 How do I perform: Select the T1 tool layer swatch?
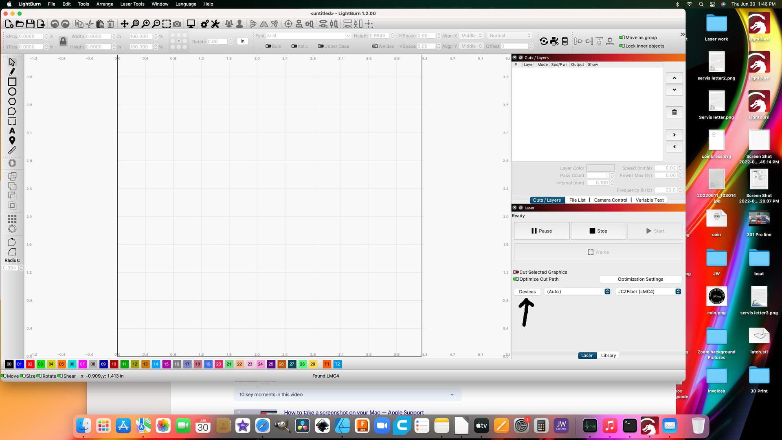pos(327,364)
